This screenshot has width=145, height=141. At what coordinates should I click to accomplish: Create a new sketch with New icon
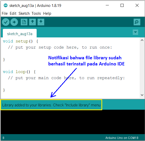point(24,22)
